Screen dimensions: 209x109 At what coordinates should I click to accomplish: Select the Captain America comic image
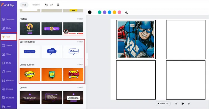point(136,39)
